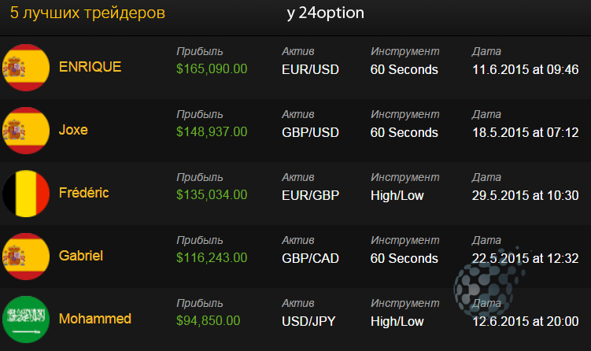Select the GBP/CAD asset text
Screen dimensions: 591x351
(x=311, y=258)
